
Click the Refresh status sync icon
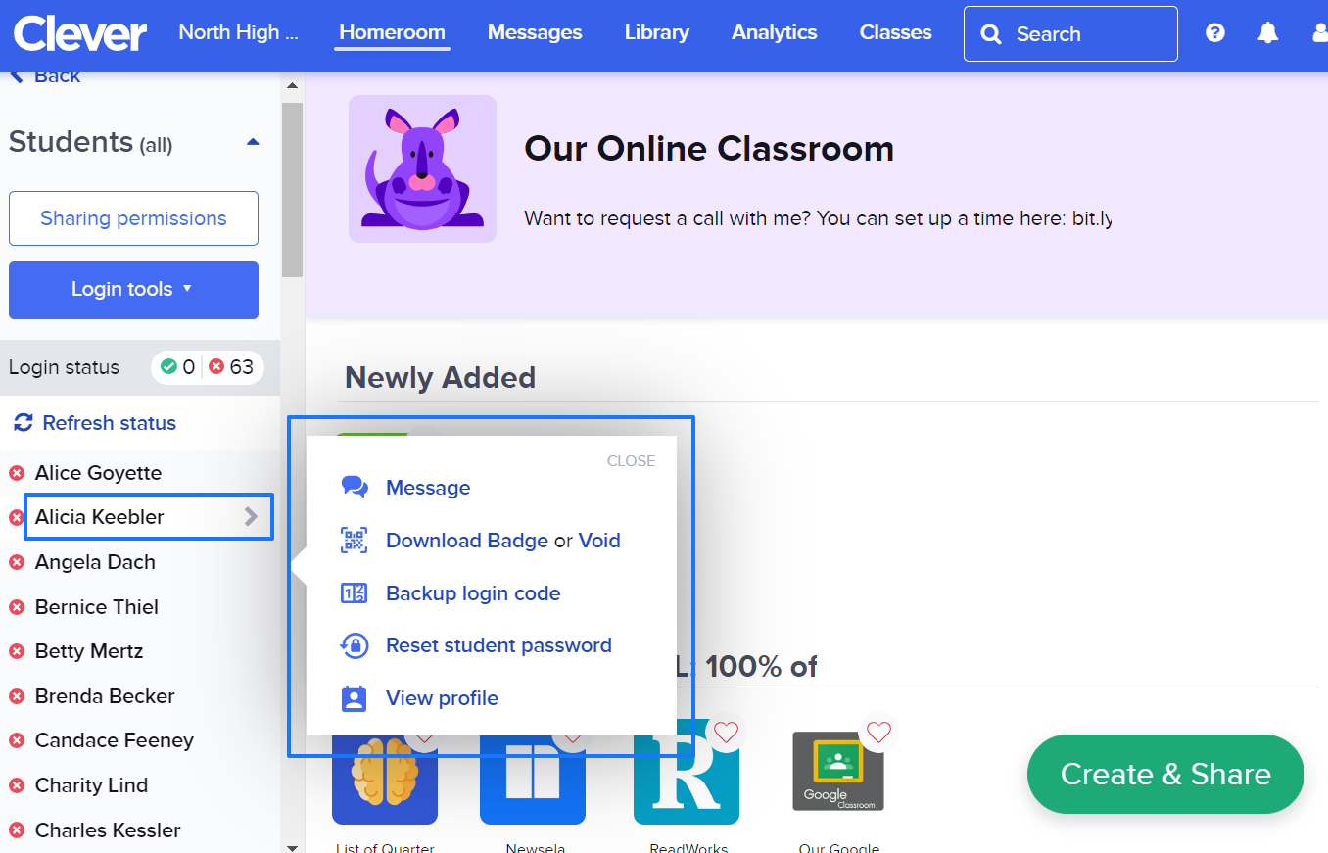[x=22, y=423]
